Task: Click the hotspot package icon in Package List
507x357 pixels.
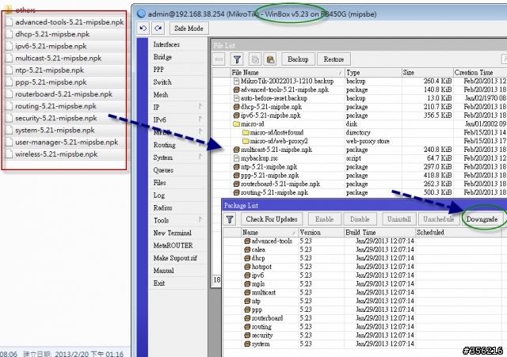Action: tap(247, 267)
